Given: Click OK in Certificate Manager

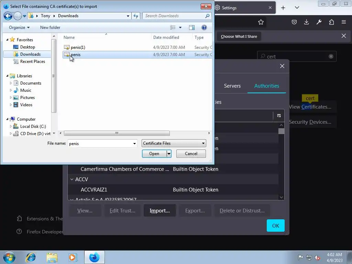Looking at the screenshot, I should pos(275,225).
